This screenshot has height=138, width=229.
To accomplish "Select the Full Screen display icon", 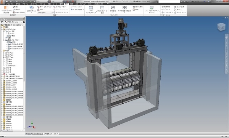I will [102, 8].
